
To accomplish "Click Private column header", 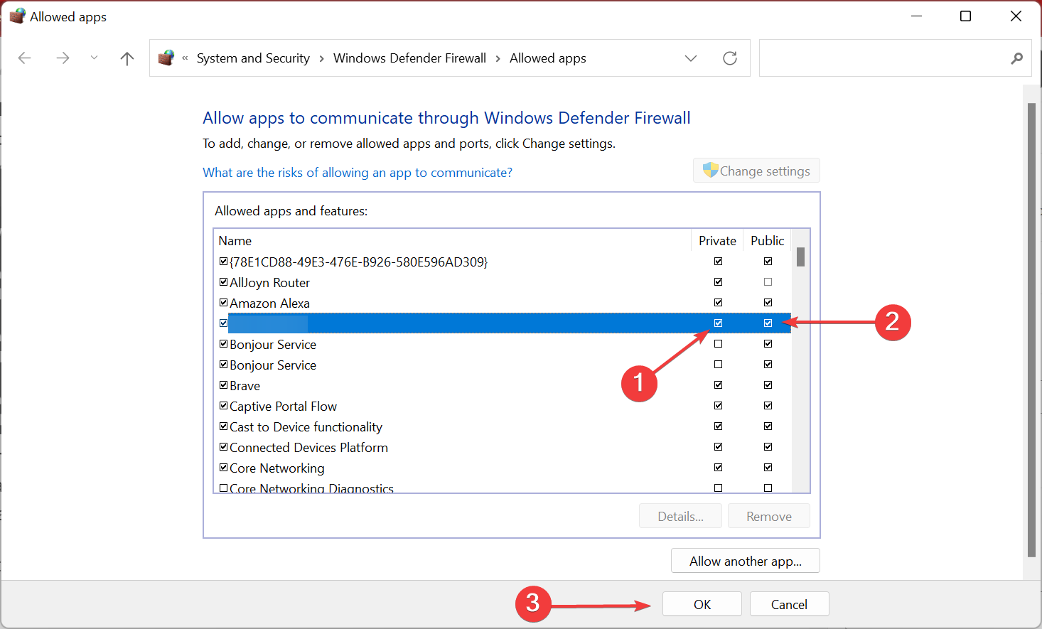I will click(x=717, y=241).
